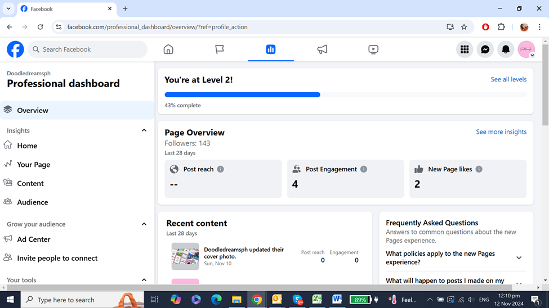Screen dimensions: 549x308
Task: Click the horizontal page scrollbar
Action: tap(260, 287)
